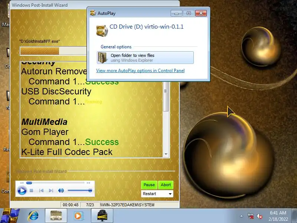297x223 pixels.
Task: Click the media player seek bar
Action: point(55,183)
